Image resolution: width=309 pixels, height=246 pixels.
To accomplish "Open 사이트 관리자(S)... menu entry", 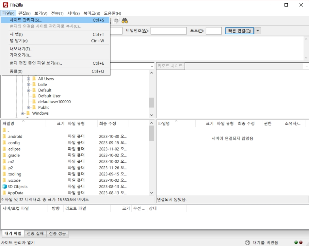I will 55,20.
